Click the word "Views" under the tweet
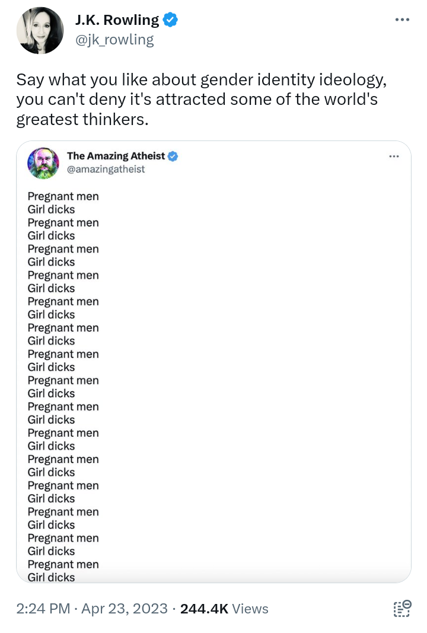The width and height of the screenshot is (427, 633). pyautogui.click(x=250, y=609)
